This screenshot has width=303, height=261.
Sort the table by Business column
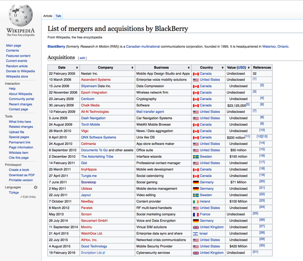pyautogui.click(x=189, y=67)
